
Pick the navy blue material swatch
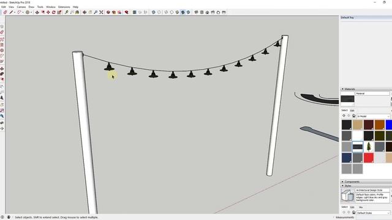pos(347,158)
